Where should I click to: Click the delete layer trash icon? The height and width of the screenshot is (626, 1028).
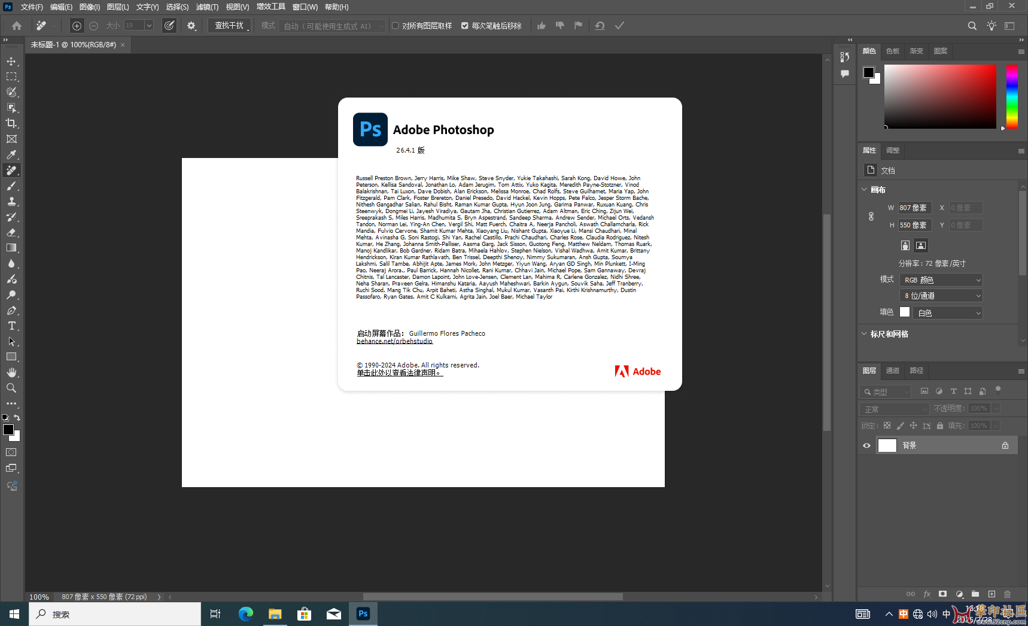1008,594
